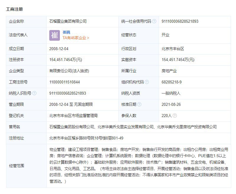Select the 注册资本 label cell

(x=26, y=60)
